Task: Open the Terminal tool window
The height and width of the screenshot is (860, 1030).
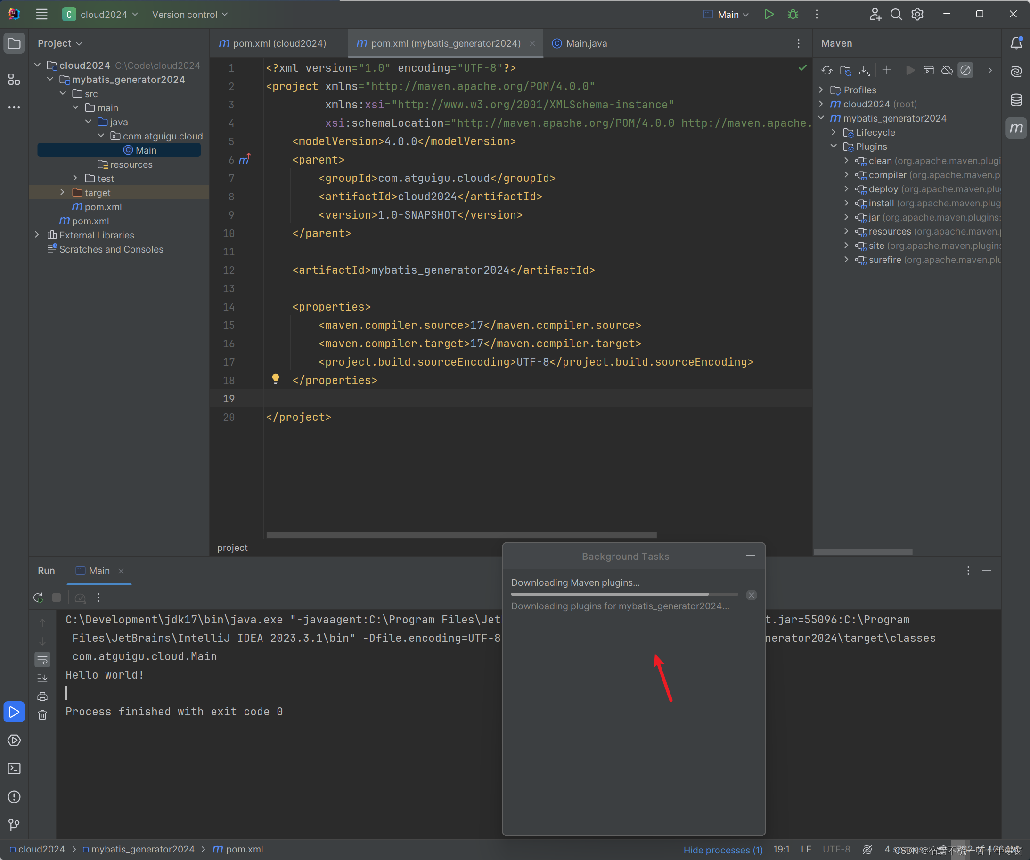Action: [x=14, y=769]
